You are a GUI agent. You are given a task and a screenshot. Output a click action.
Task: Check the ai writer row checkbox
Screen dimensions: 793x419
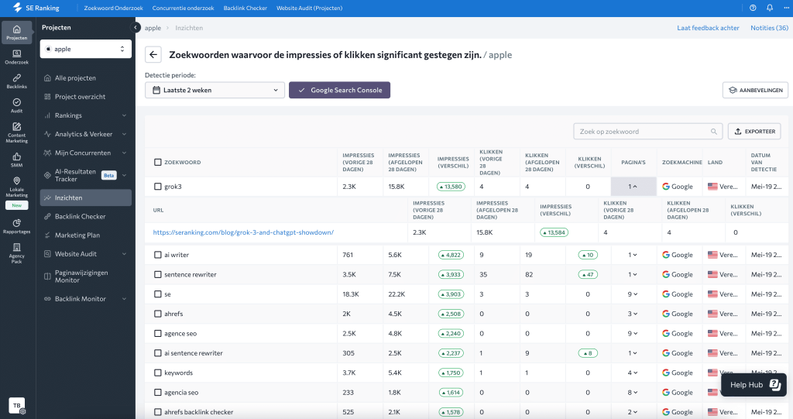click(x=158, y=255)
